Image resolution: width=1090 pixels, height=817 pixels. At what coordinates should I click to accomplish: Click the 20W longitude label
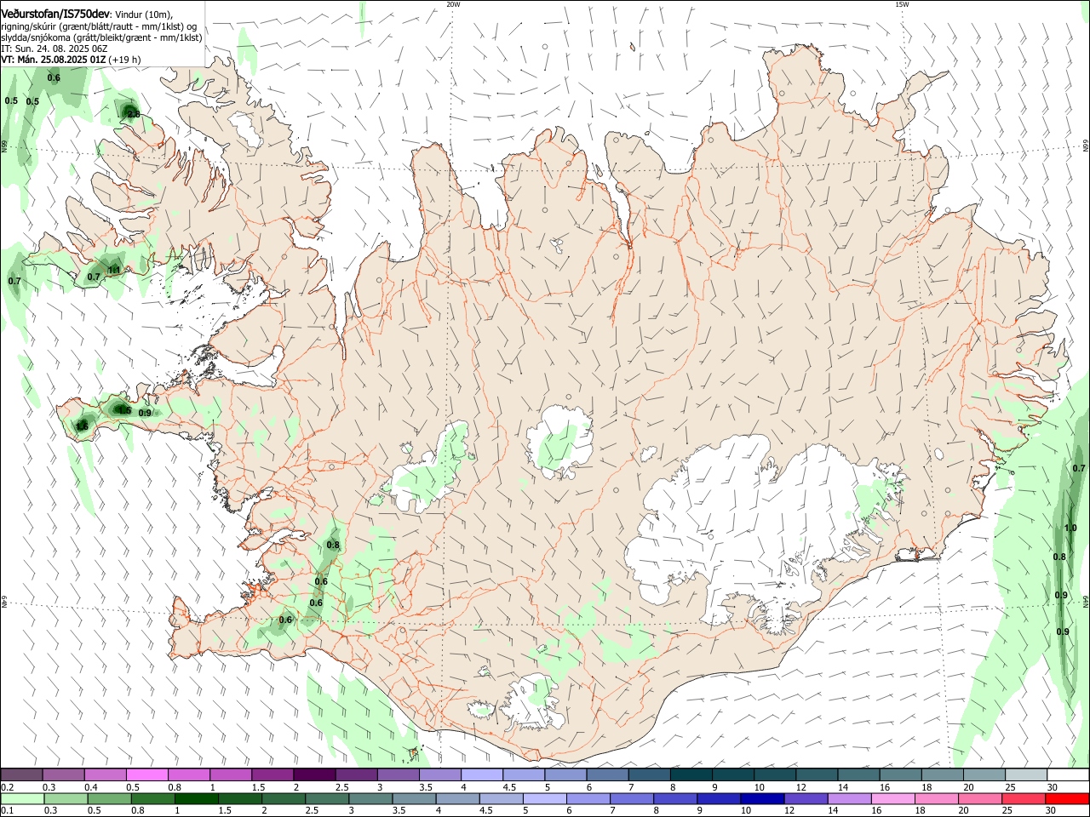pos(453,4)
